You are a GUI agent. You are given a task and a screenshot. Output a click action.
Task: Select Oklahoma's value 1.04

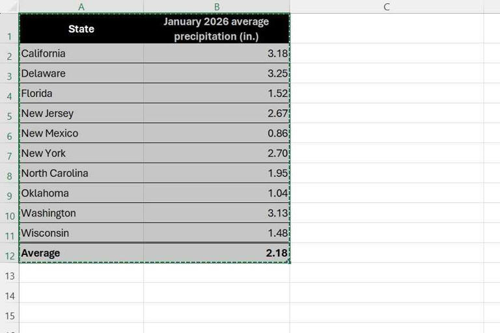217,193
